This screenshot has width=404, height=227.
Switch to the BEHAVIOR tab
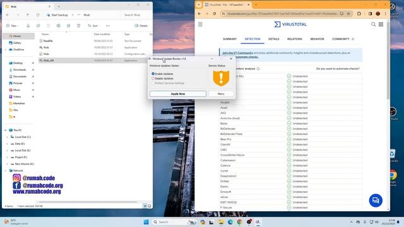317,39
